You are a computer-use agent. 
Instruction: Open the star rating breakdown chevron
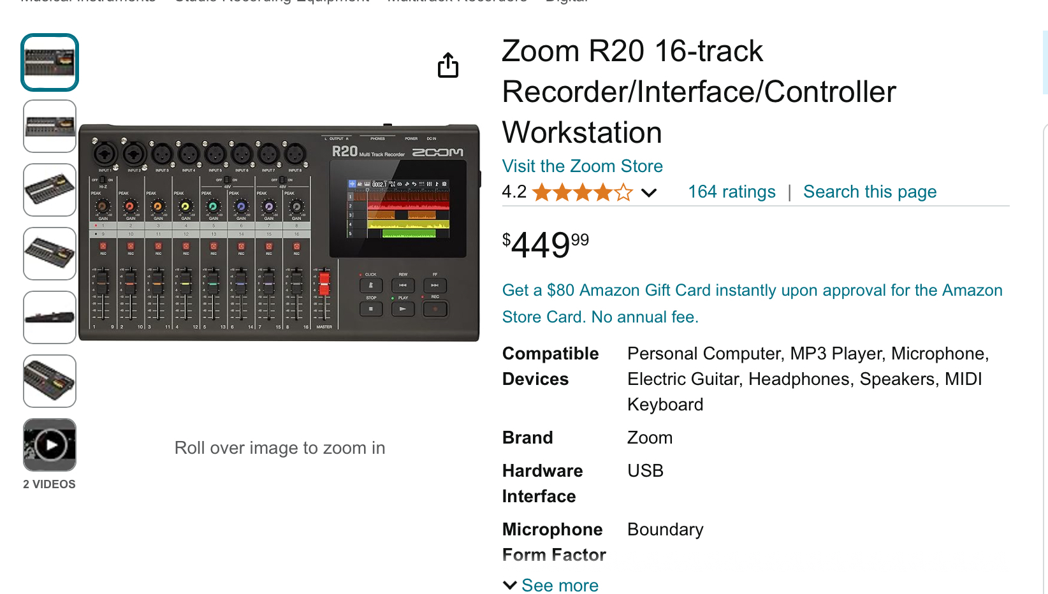(649, 192)
